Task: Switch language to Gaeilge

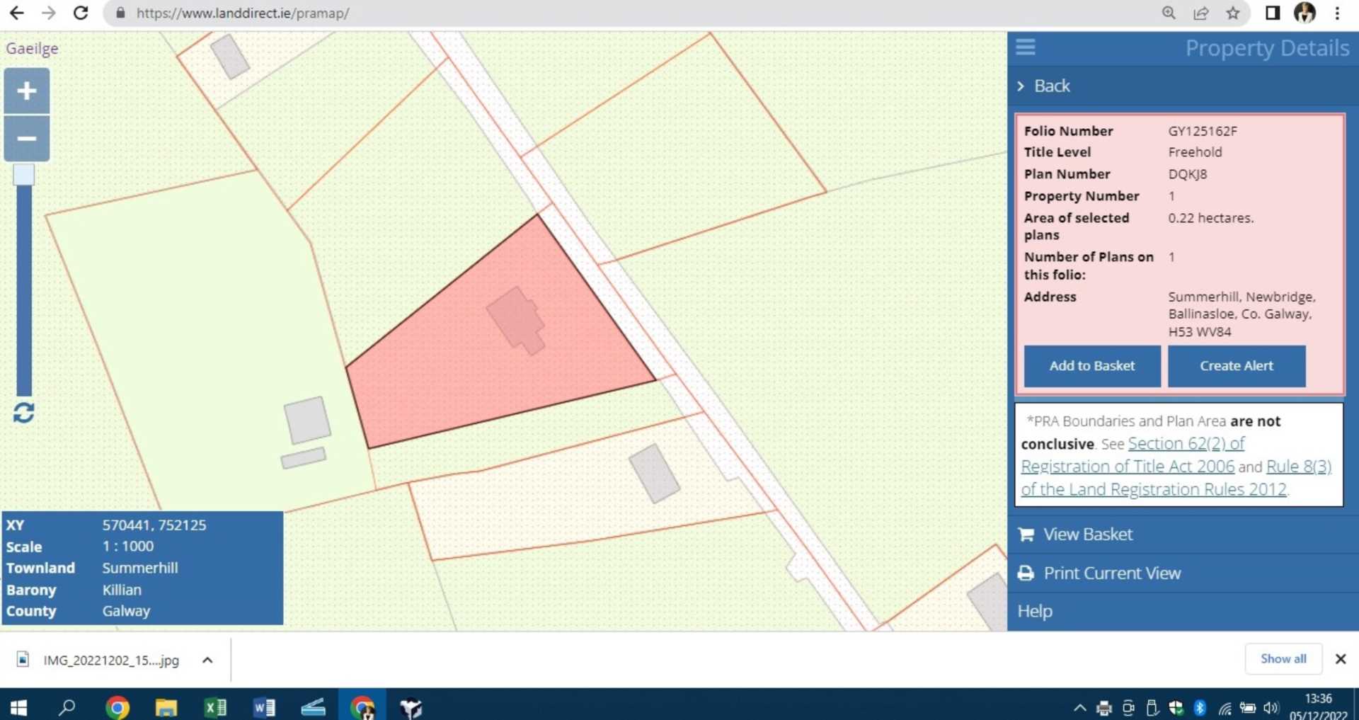Action: click(33, 48)
